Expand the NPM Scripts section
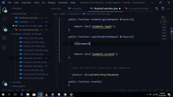Viewport: 173px width, 97px height. pos(19,86)
